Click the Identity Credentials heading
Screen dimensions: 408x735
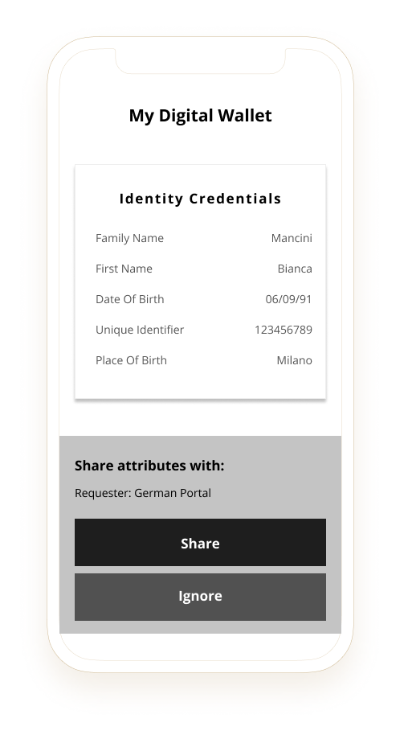click(200, 199)
